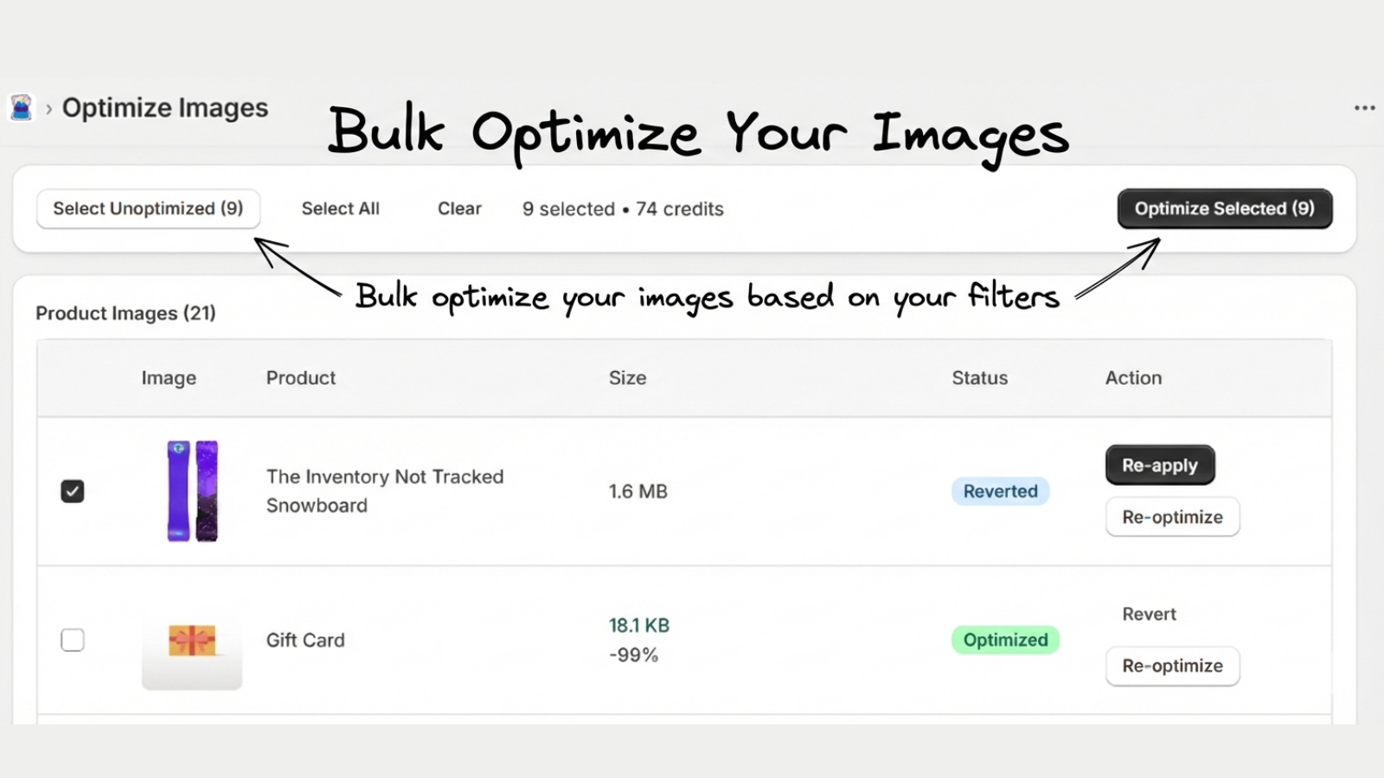The image size is (1384, 778).
Task: Click the Size column header
Action: (x=628, y=378)
